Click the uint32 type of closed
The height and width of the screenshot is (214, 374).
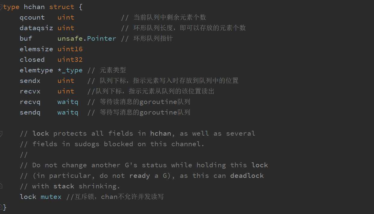point(70,60)
